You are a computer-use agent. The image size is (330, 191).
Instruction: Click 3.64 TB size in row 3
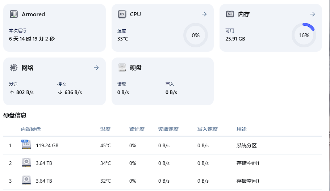coord(44,181)
